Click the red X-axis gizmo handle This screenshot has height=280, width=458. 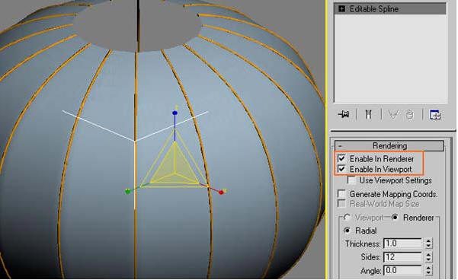click(x=221, y=192)
